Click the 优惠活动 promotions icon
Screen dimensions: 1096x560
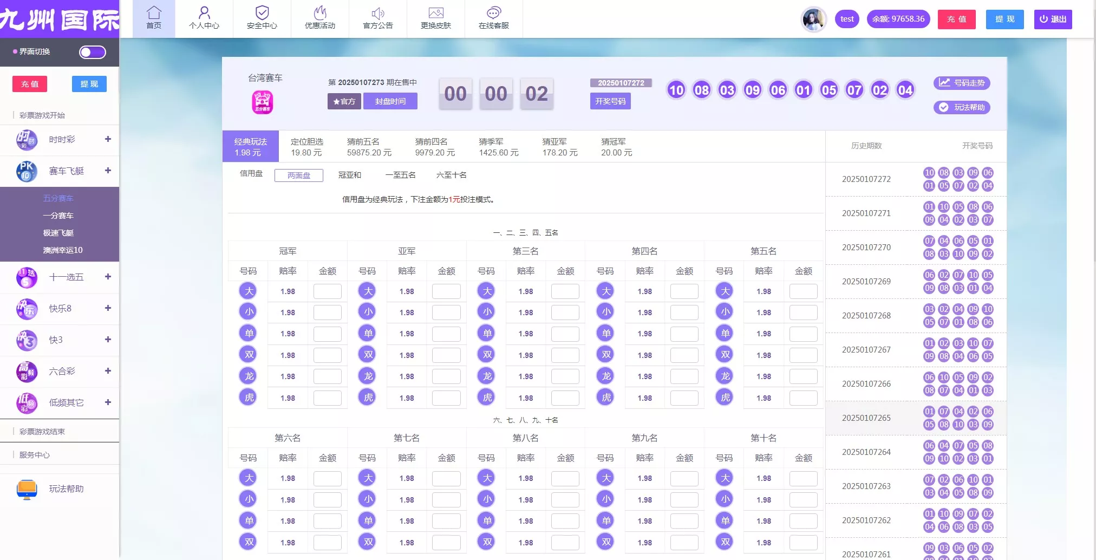(319, 18)
